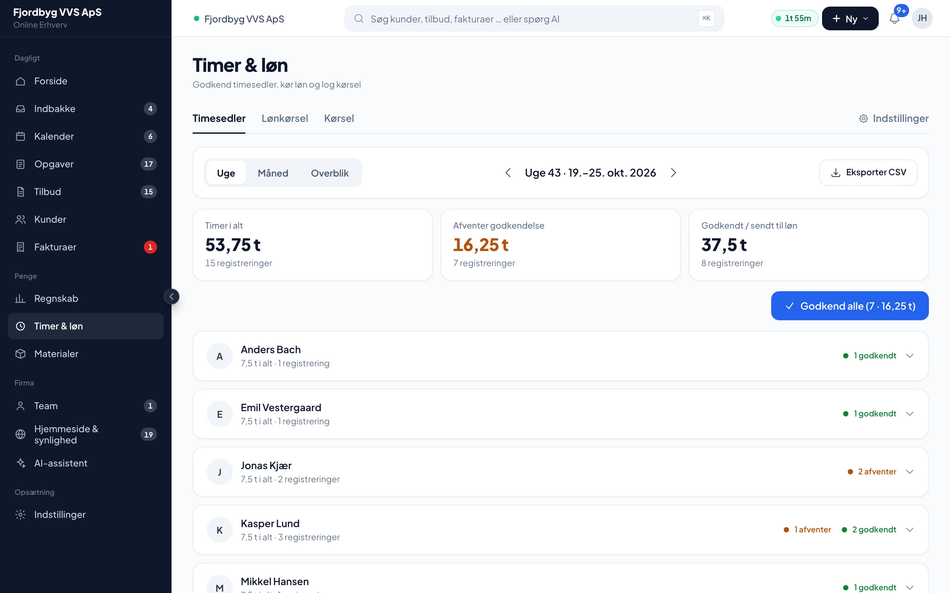This screenshot has height=593, width=950.
Task: Click Fjordbyg VVS ApS company in header
Action: (239, 19)
